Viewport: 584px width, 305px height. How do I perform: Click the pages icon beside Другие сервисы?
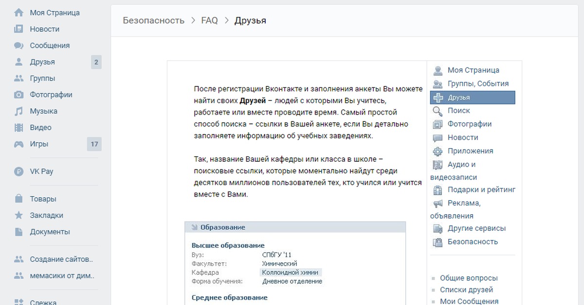(x=438, y=228)
